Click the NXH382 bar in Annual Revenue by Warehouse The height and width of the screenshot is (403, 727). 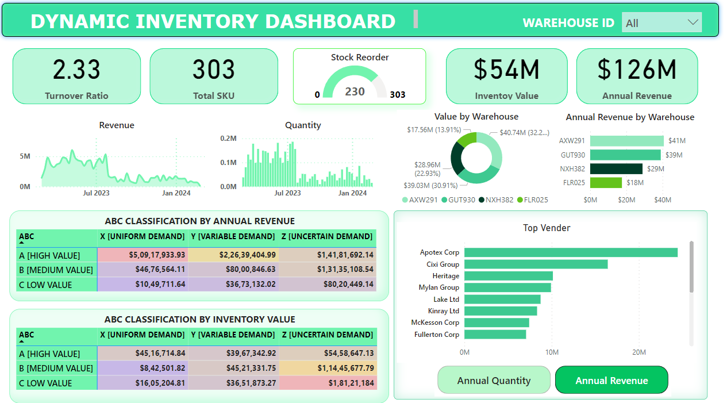(x=616, y=169)
